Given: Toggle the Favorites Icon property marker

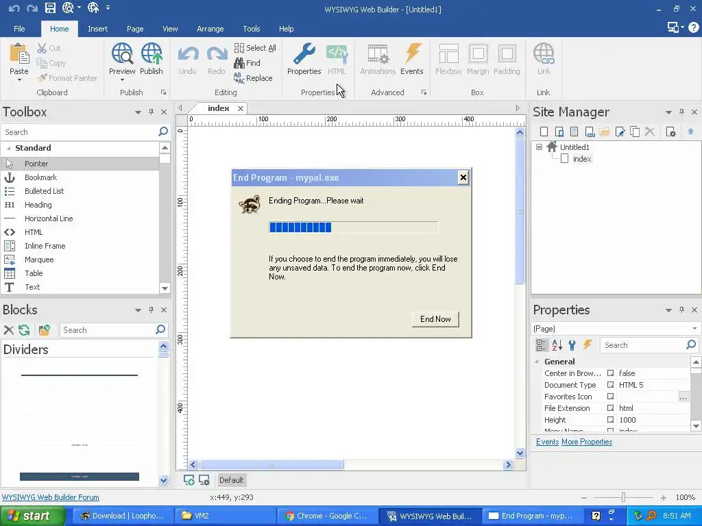Looking at the screenshot, I should [x=610, y=397].
